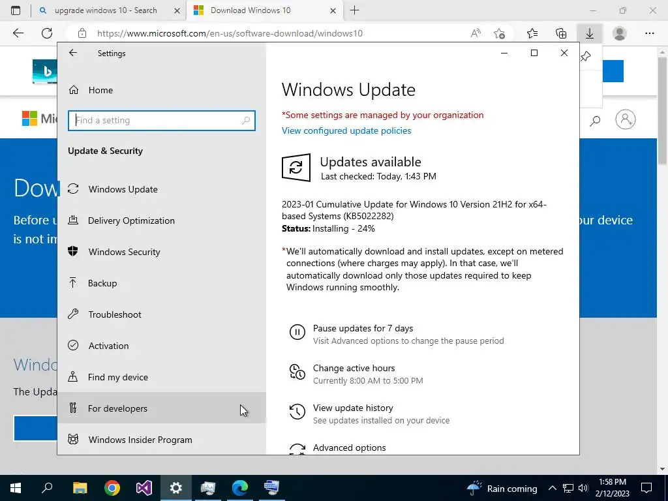Image resolution: width=668 pixels, height=501 pixels.
Task: Open Rain coming weather widget
Action: tap(502, 488)
